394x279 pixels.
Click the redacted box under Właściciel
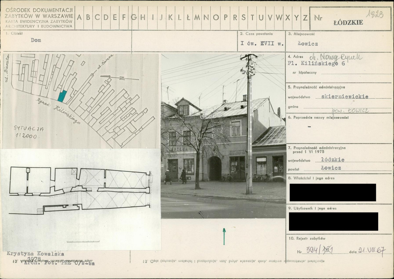tap(333, 192)
